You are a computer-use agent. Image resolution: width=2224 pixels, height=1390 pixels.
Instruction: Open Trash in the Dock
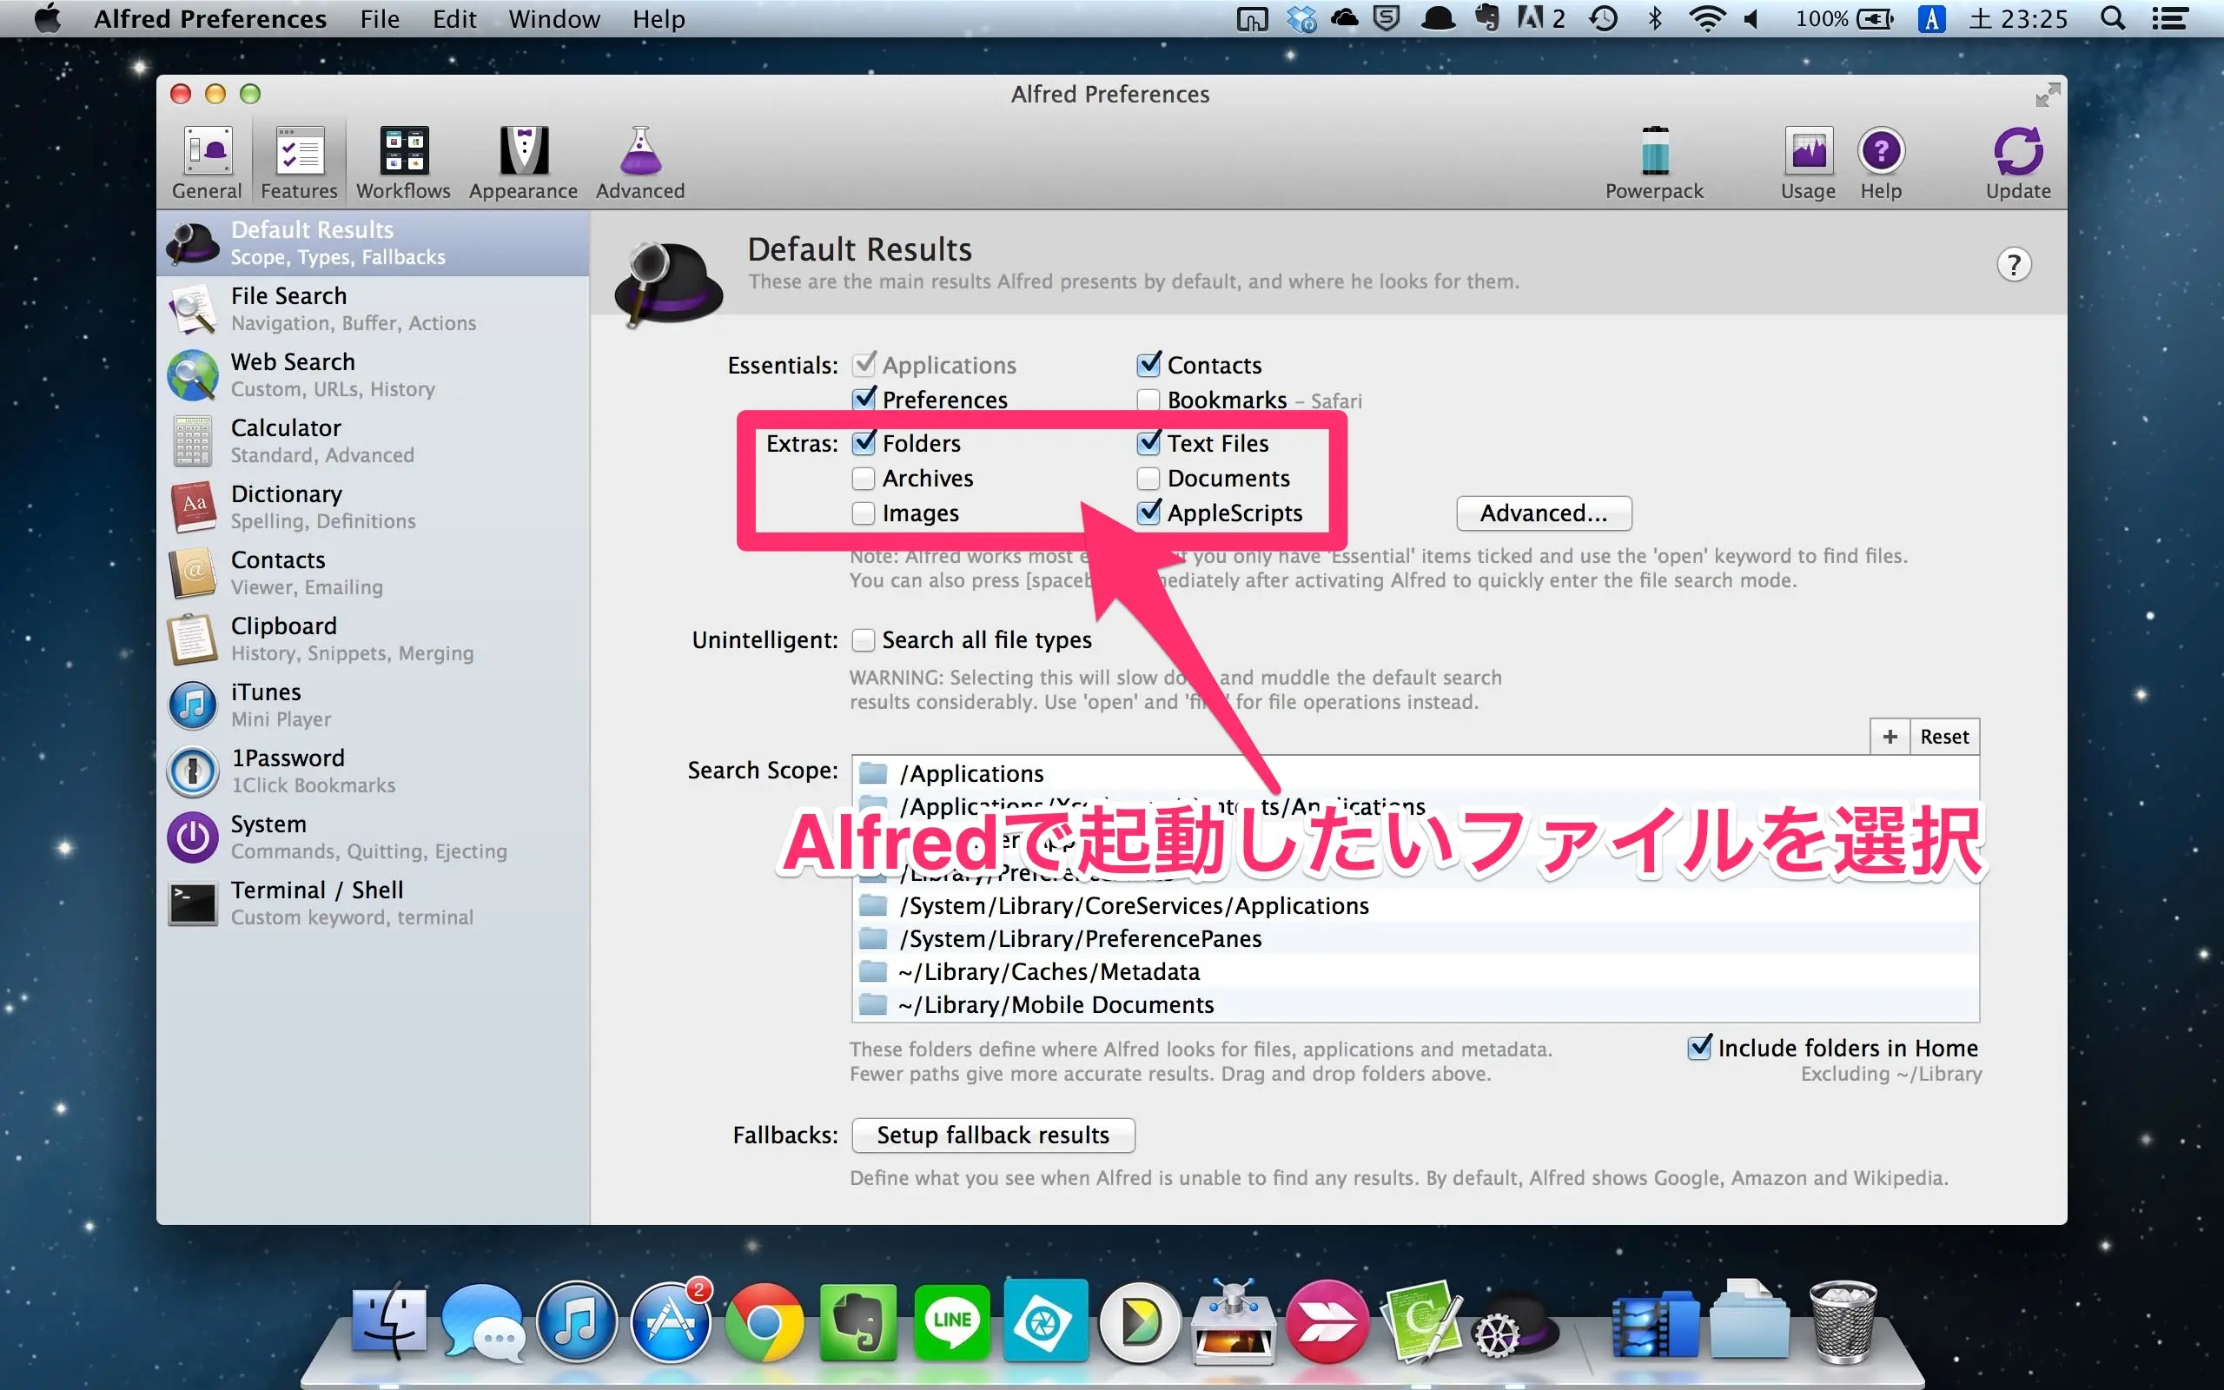click(1843, 1322)
